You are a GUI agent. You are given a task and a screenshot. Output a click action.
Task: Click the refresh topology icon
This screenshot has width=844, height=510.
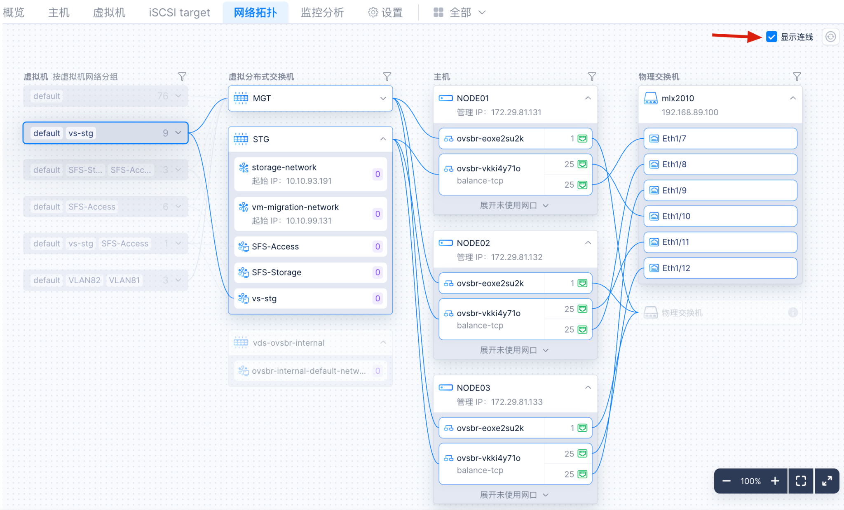point(830,37)
